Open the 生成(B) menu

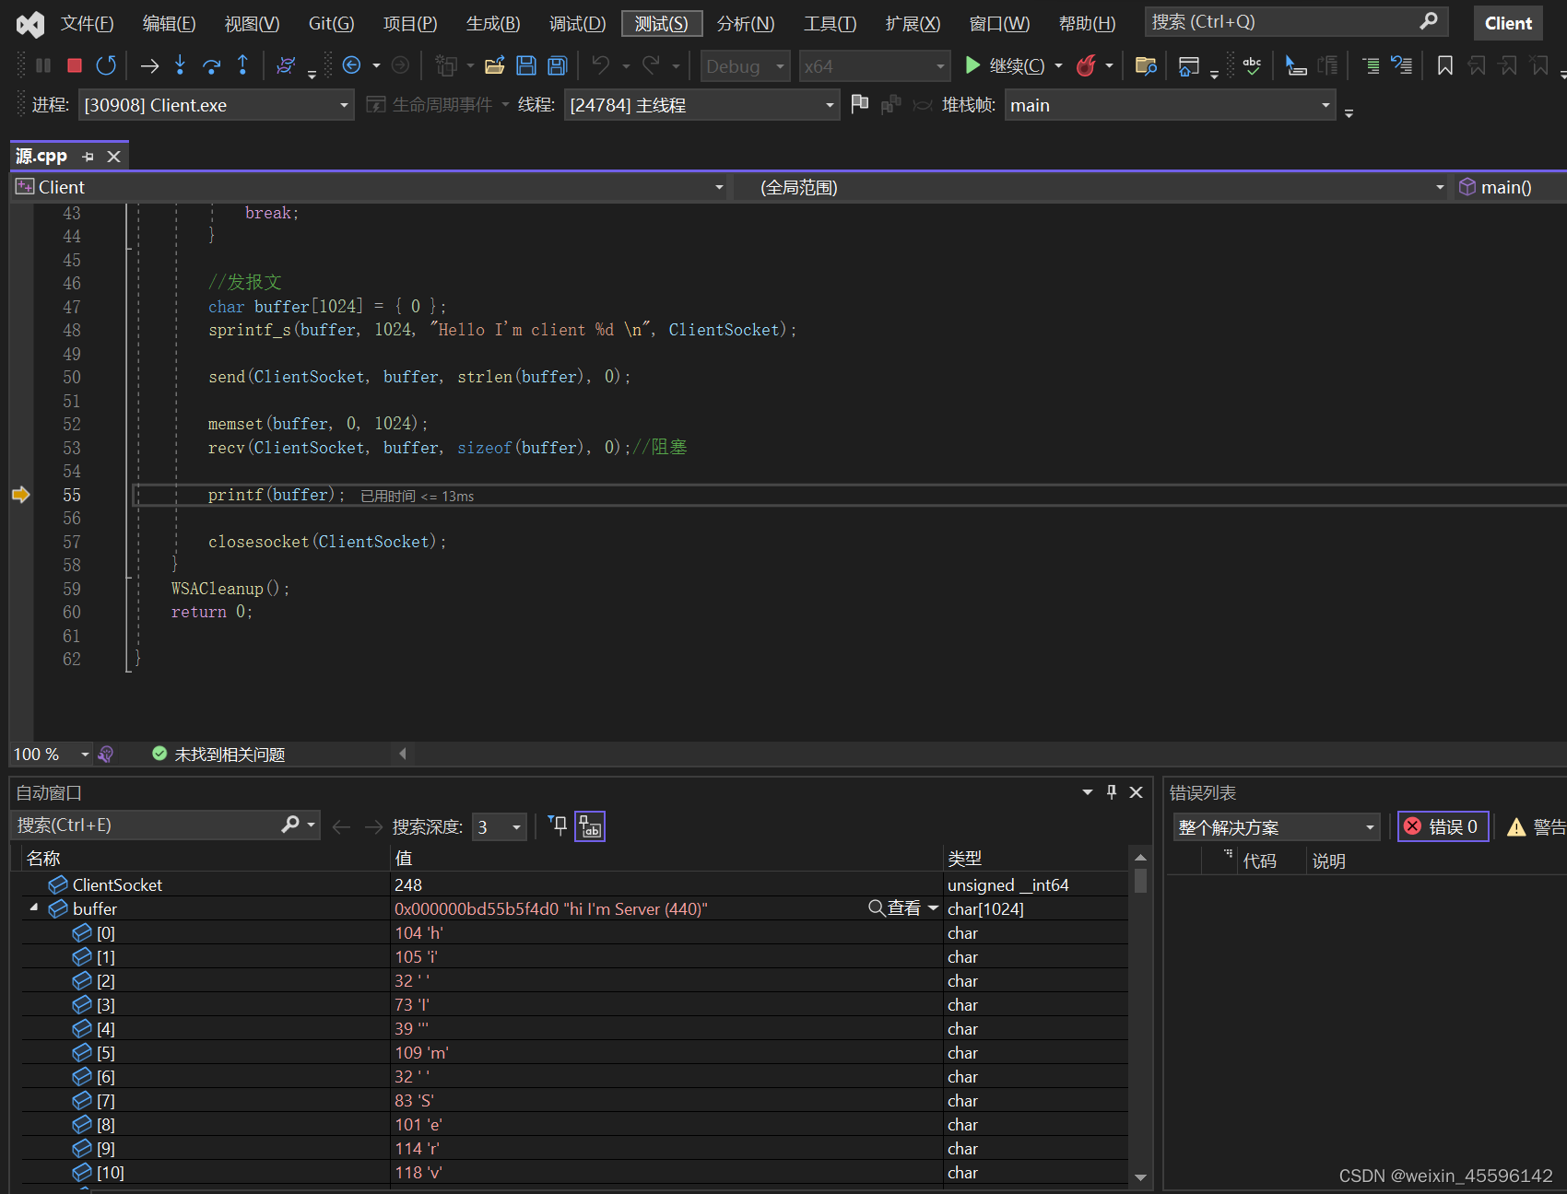pos(493,24)
